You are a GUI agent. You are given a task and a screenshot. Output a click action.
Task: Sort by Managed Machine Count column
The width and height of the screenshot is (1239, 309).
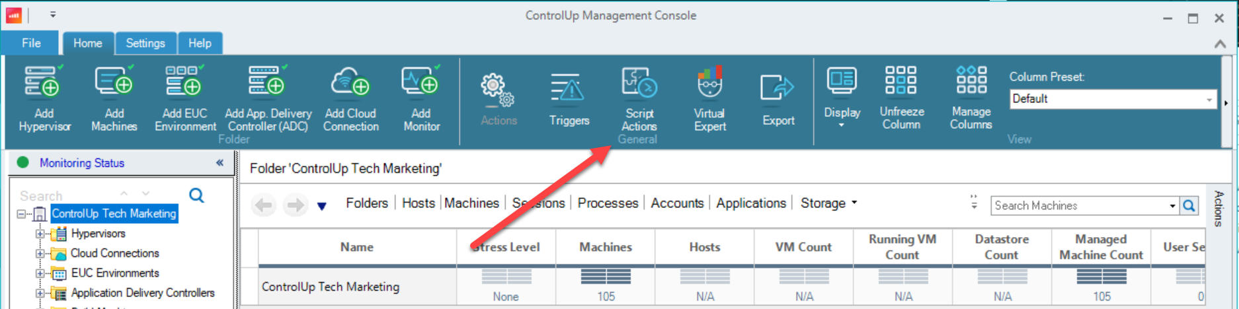(1101, 247)
